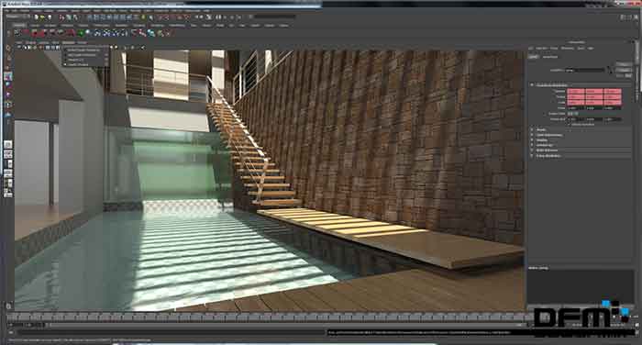The height and width of the screenshot is (345, 642).
Task: Toggle the Inherits Transform checkbox
Action: click(570, 124)
